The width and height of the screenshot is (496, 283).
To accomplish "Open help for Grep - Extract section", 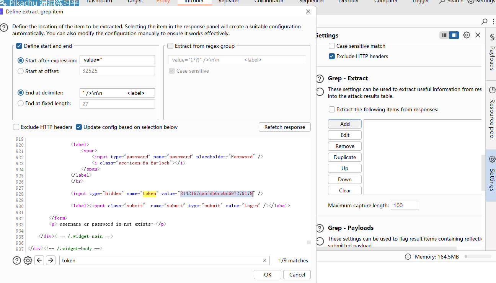I will 320,78.
